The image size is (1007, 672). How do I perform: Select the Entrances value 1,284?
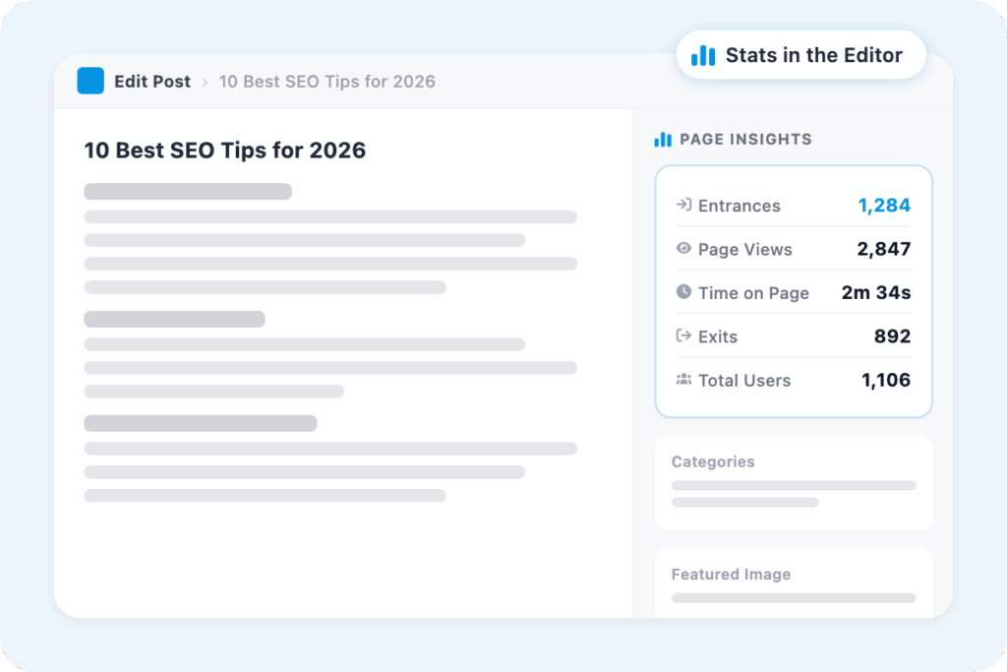(x=884, y=206)
